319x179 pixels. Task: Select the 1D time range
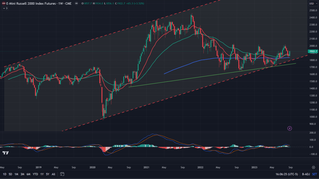(5, 174)
